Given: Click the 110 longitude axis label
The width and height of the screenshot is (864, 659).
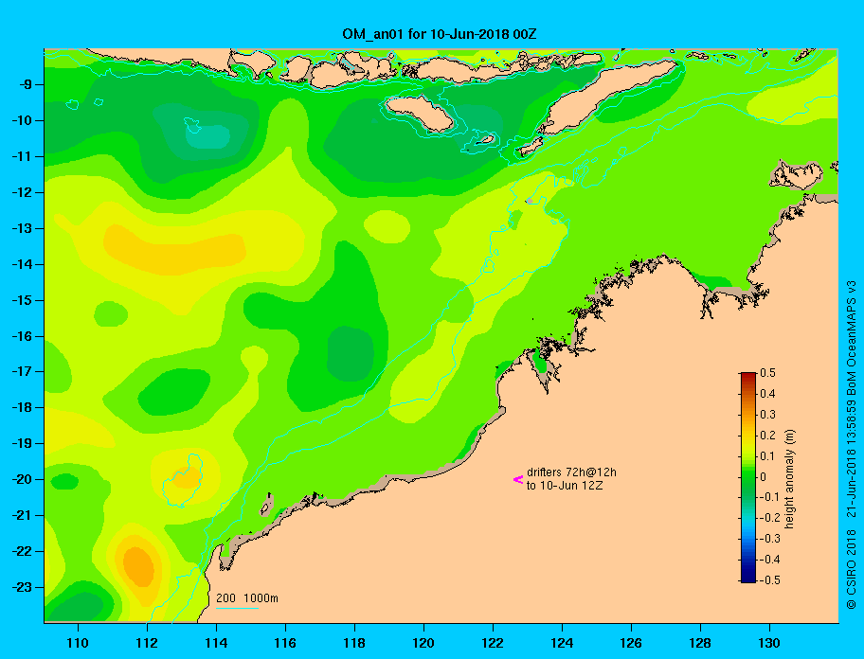Looking at the screenshot, I should click(78, 643).
